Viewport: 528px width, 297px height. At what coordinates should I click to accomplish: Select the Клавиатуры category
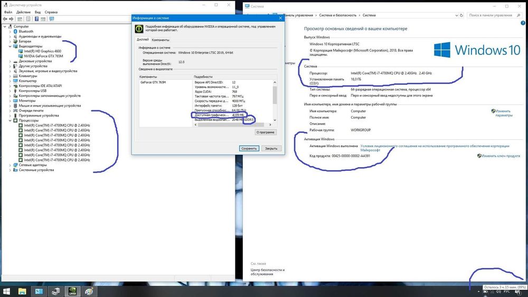pyautogui.click(x=27, y=76)
